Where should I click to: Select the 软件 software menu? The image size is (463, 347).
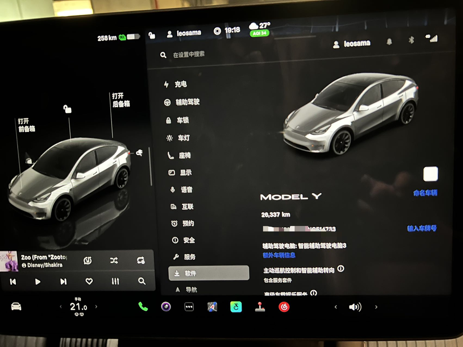[209, 273]
